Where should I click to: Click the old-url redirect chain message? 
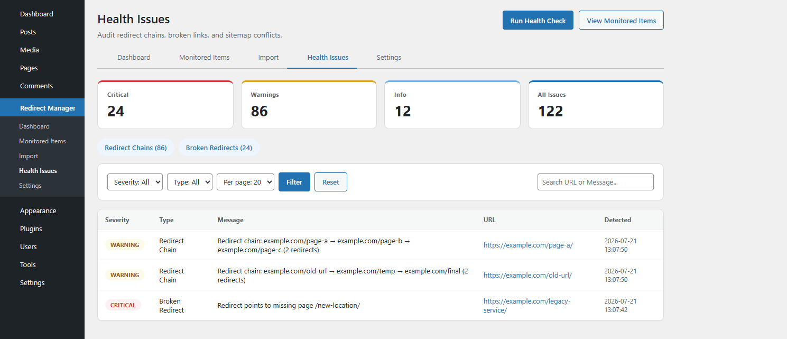[343, 275]
